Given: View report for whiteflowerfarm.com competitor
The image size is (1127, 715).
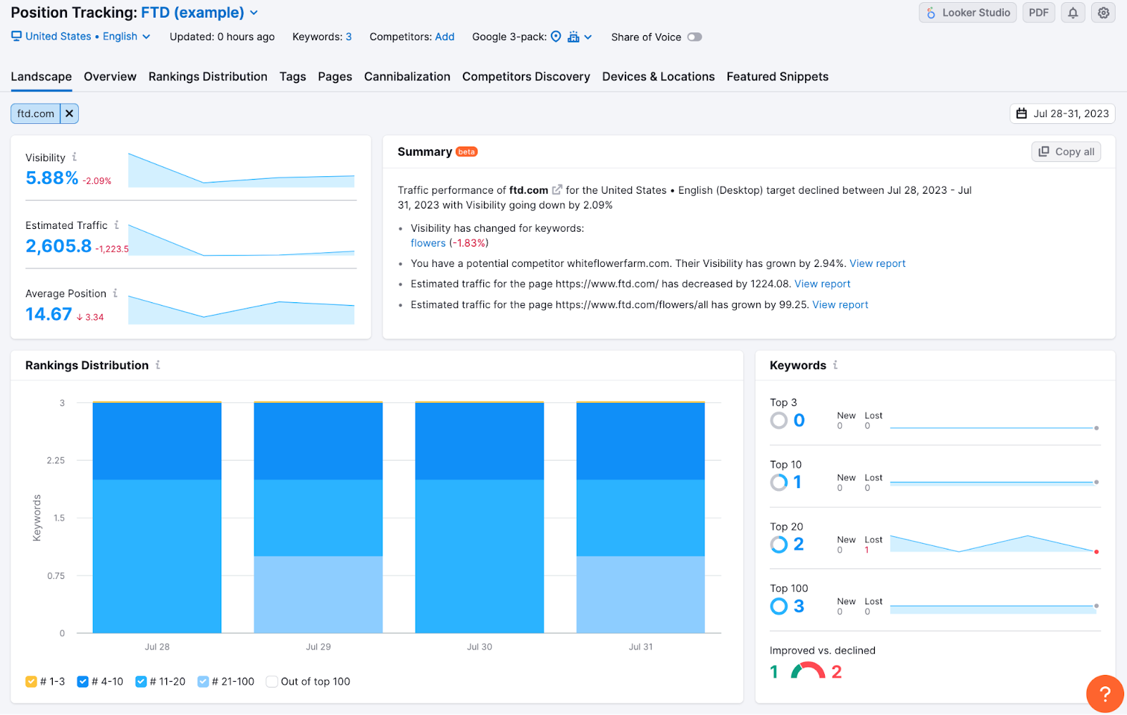Looking at the screenshot, I should coord(878,263).
